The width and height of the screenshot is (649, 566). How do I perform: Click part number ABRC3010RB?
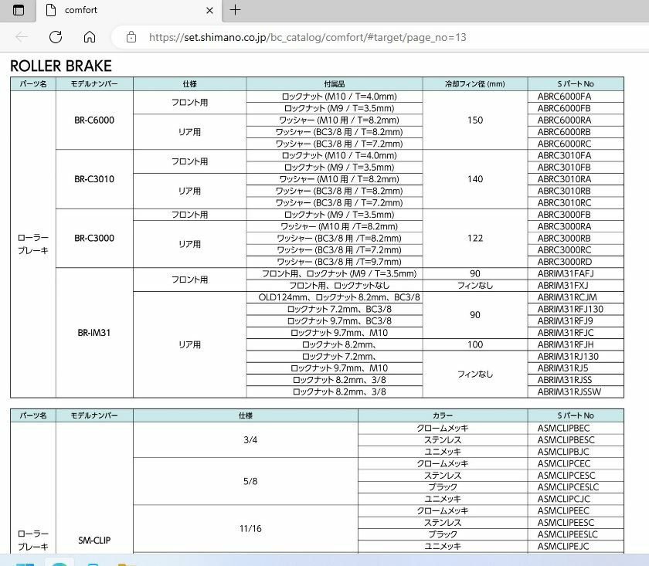pyautogui.click(x=564, y=191)
